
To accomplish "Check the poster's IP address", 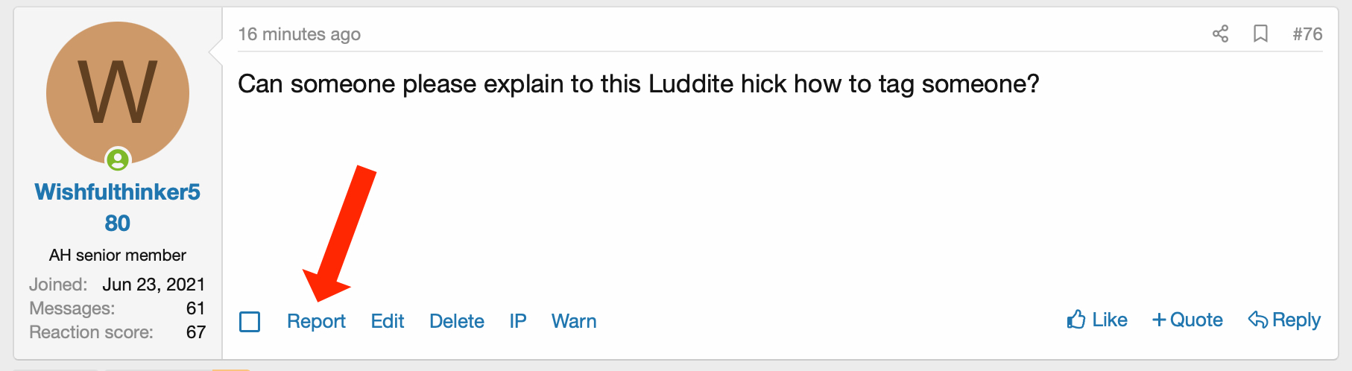I will pyautogui.click(x=518, y=321).
